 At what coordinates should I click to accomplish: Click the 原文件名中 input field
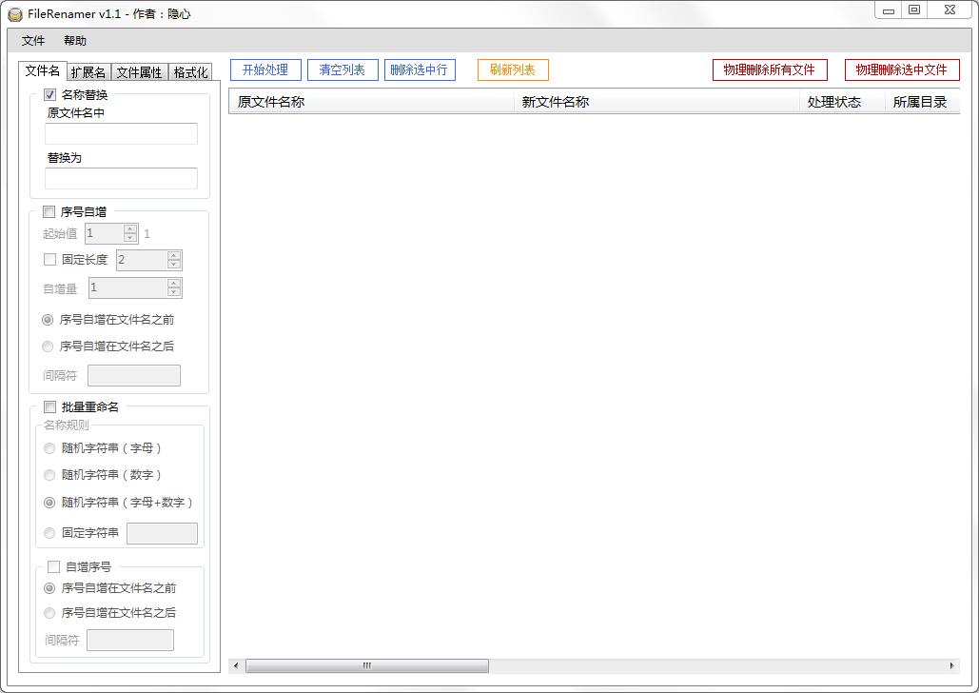coord(121,133)
